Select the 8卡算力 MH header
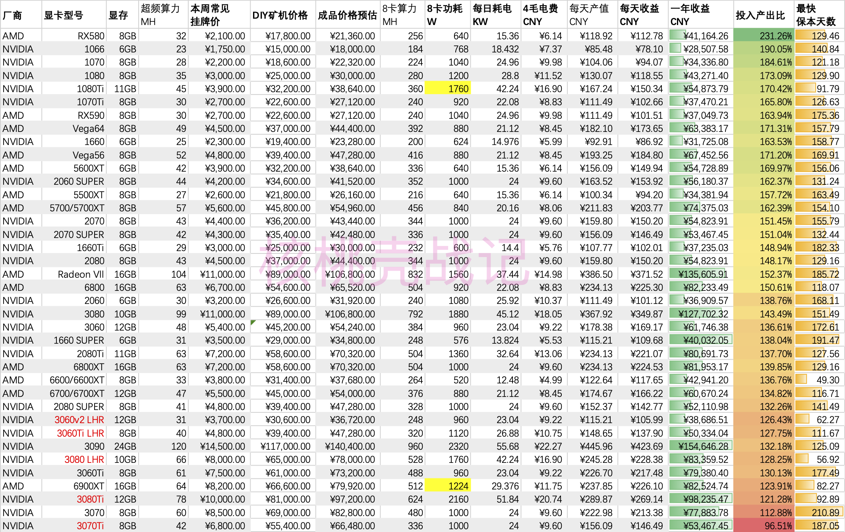The image size is (845, 532). tap(402, 15)
